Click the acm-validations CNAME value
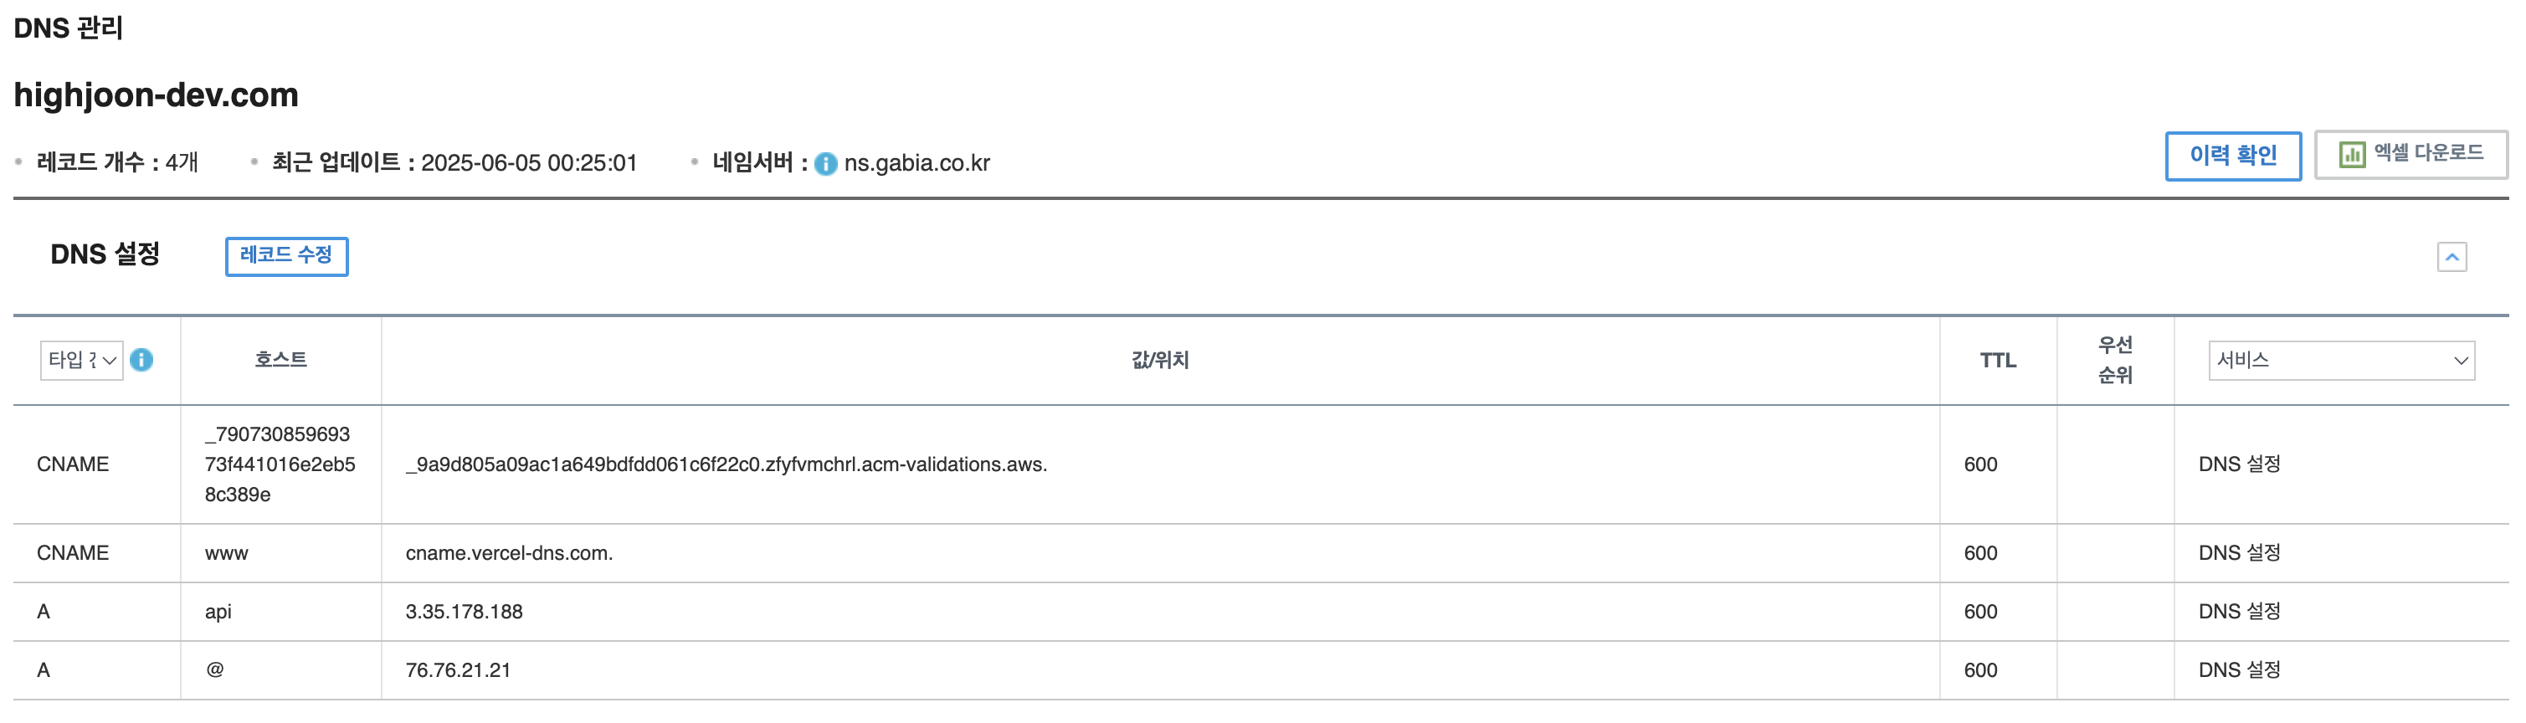The height and width of the screenshot is (723, 2526). (x=726, y=465)
